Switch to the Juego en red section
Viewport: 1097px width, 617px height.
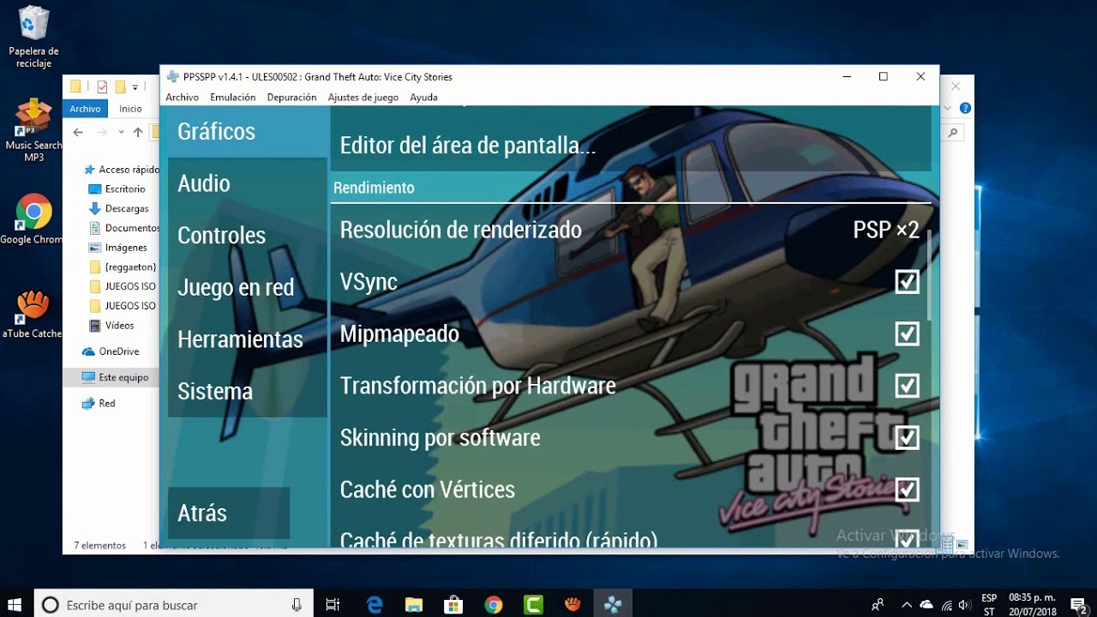pos(247,287)
